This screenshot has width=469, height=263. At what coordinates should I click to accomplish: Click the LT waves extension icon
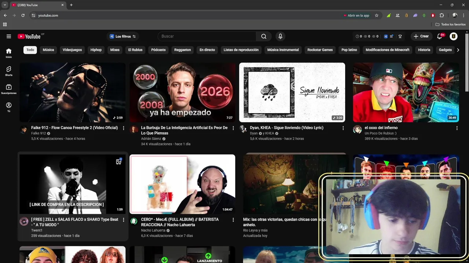[398, 15]
